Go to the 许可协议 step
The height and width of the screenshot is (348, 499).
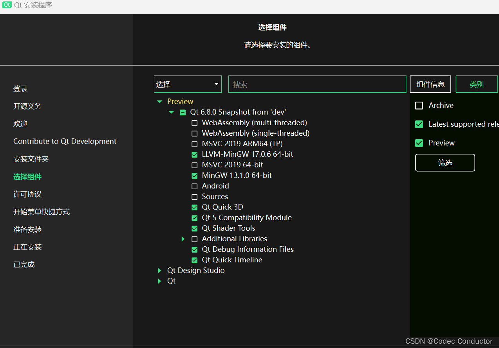point(27,194)
